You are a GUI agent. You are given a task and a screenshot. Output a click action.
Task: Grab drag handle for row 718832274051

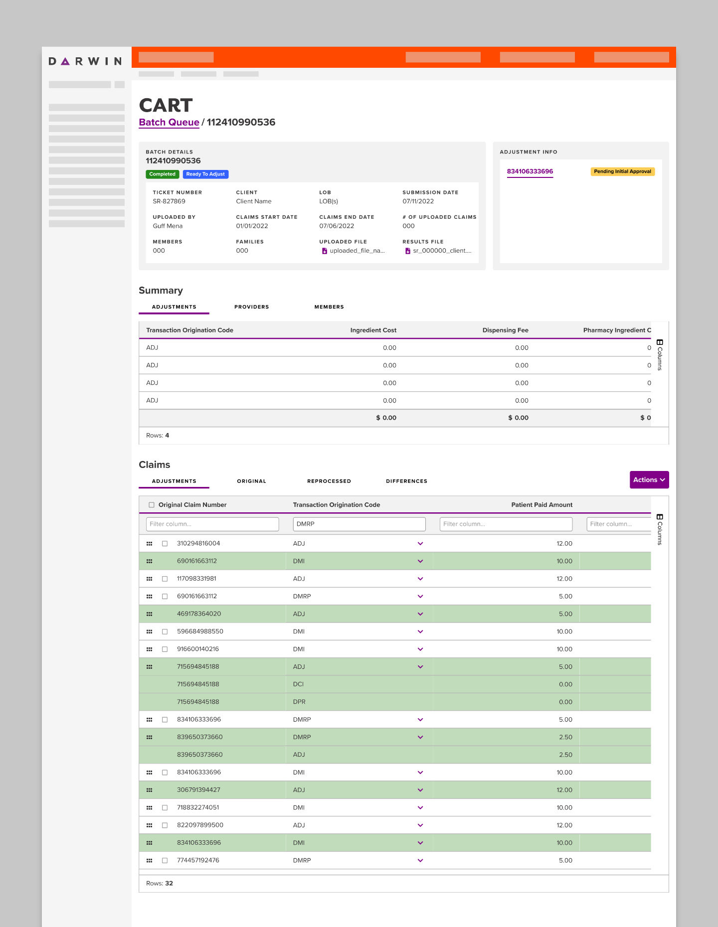click(149, 808)
